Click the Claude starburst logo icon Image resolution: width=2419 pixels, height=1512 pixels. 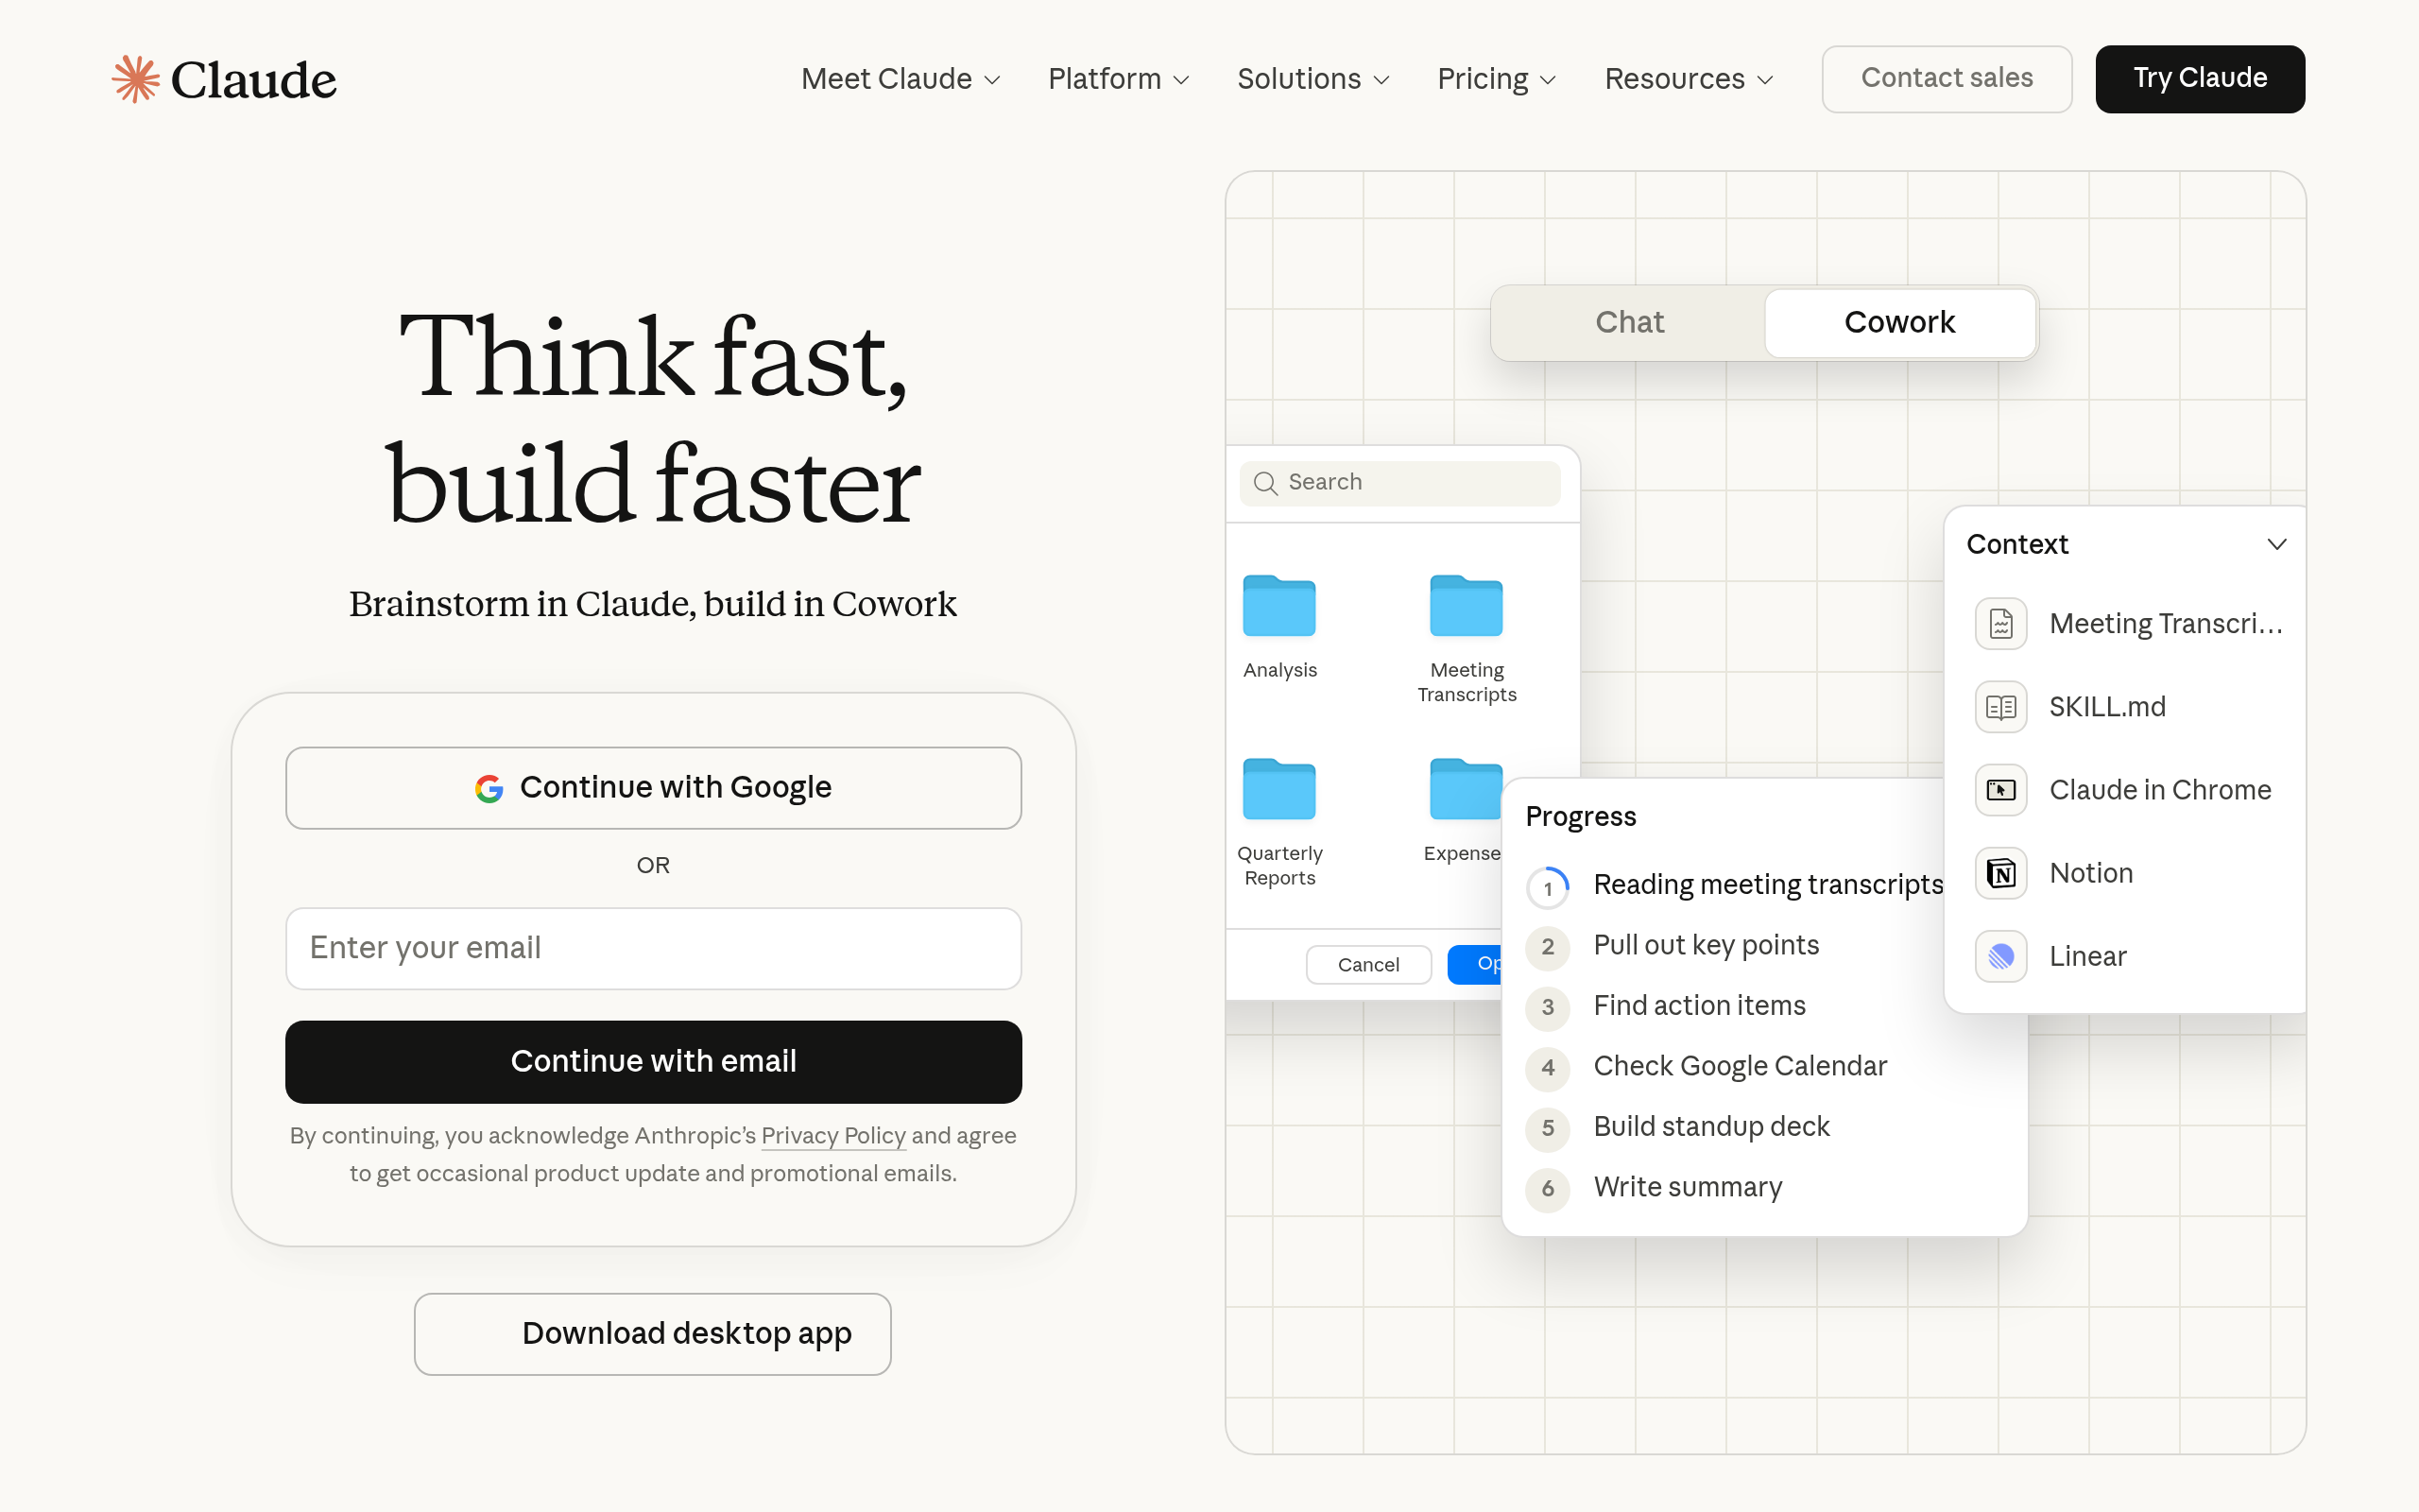135,79
